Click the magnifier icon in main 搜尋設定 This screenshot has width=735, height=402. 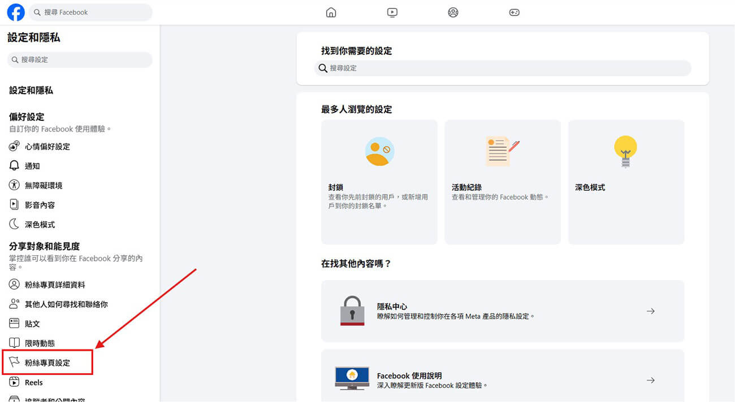point(323,68)
